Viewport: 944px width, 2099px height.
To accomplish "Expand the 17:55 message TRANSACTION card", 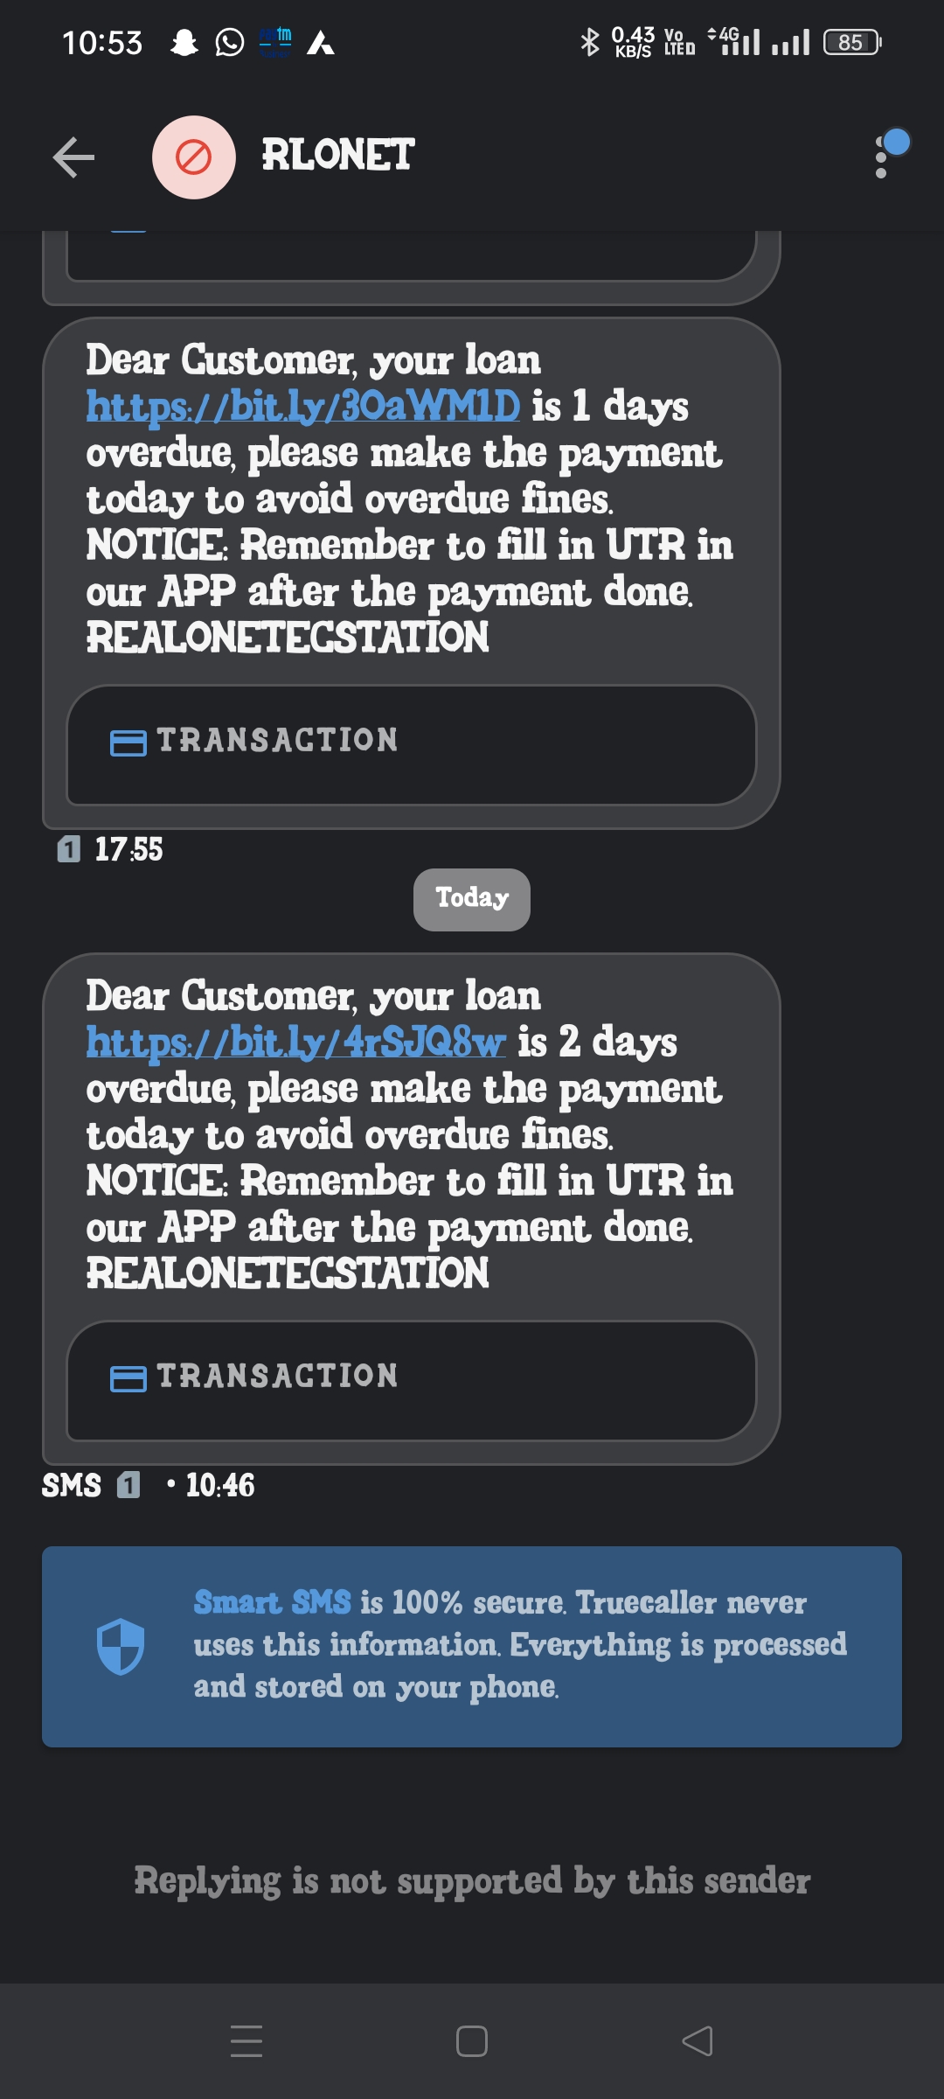I will [x=411, y=744].
